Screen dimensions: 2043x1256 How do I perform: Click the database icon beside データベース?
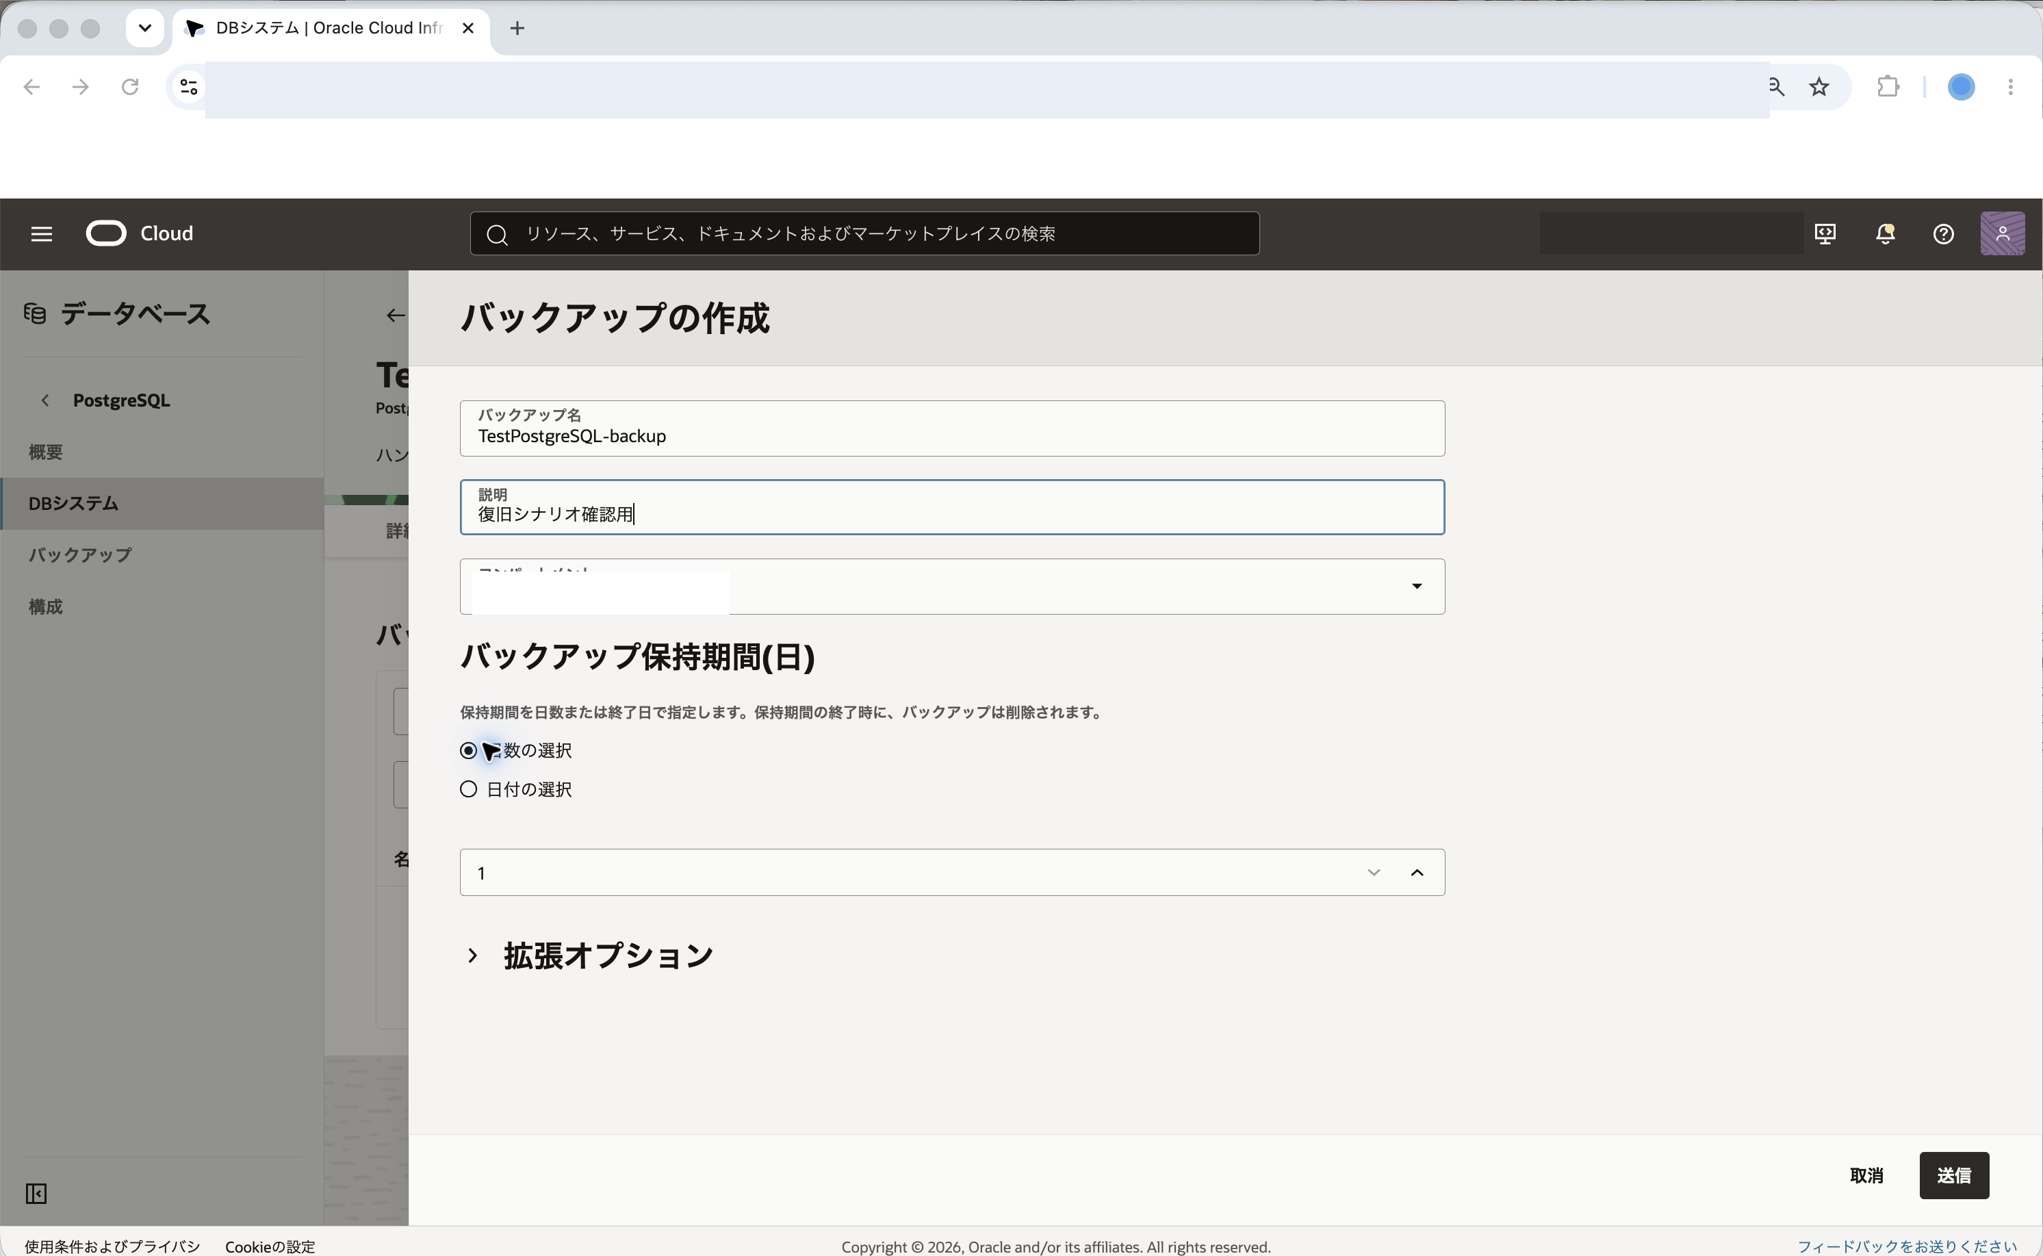pyautogui.click(x=35, y=313)
